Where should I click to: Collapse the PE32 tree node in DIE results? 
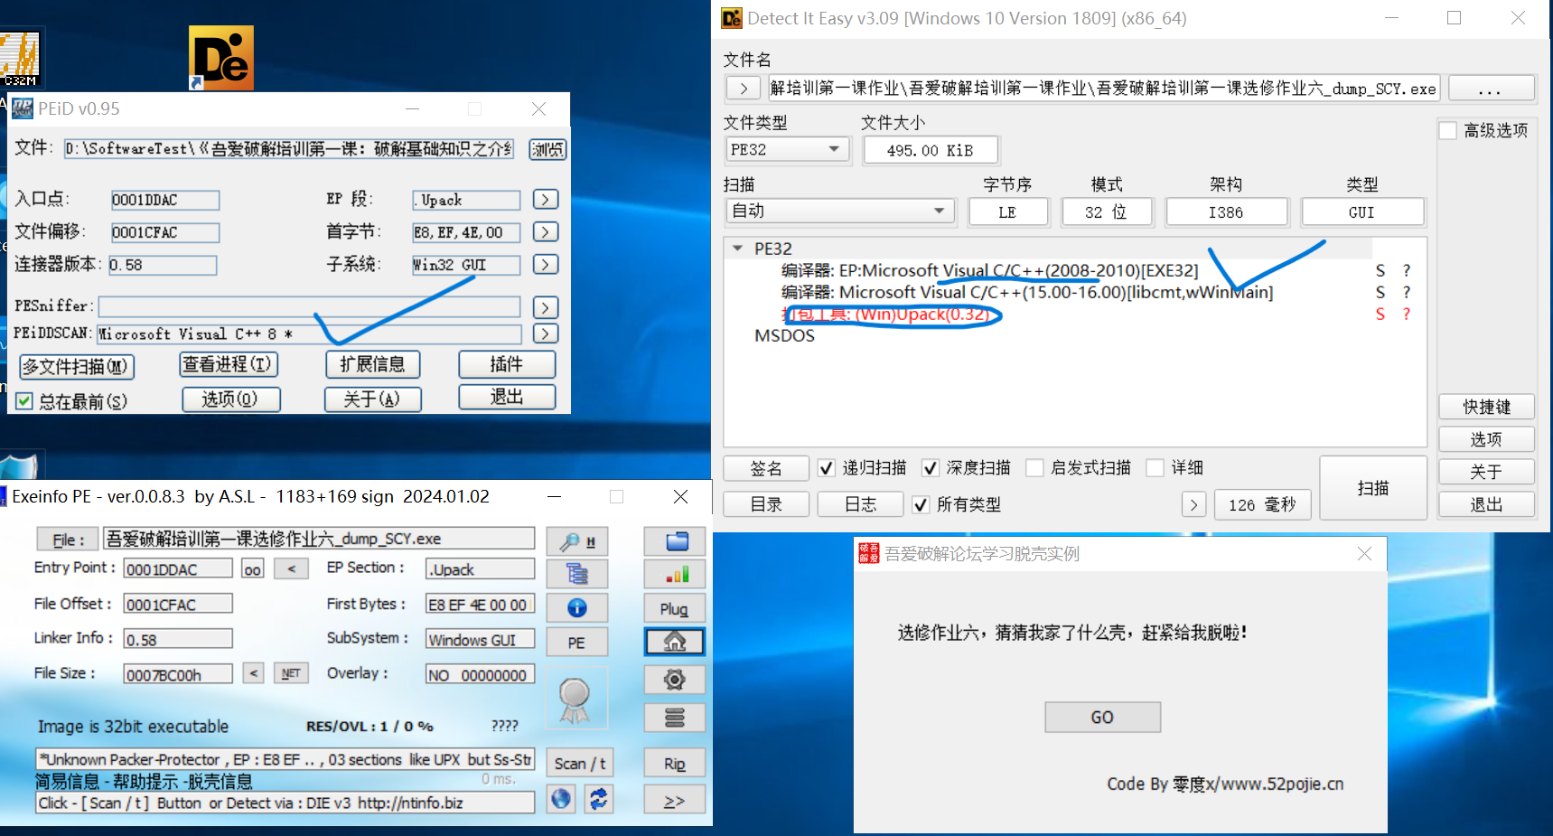click(x=738, y=248)
